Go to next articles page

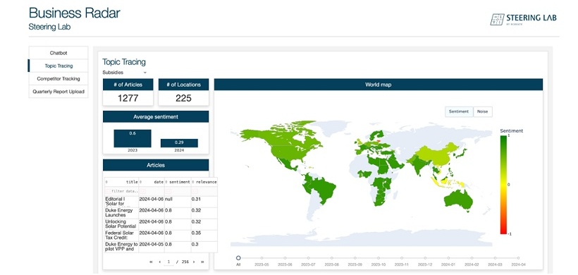click(194, 262)
